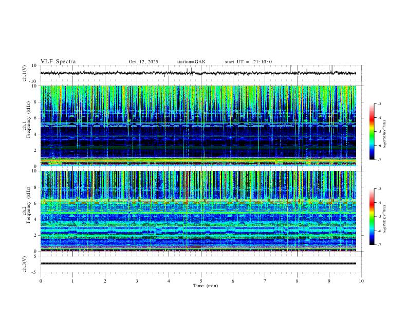Select the date 'Oct. 12, 2025'
This screenshot has width=407, height=315.
(x=143, y=62)
